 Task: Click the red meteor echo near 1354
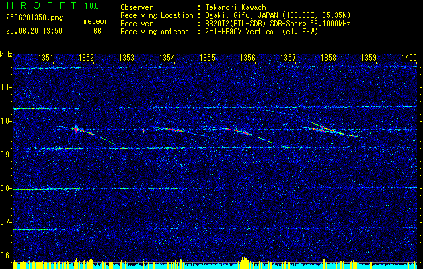click(x=174, y=130)
